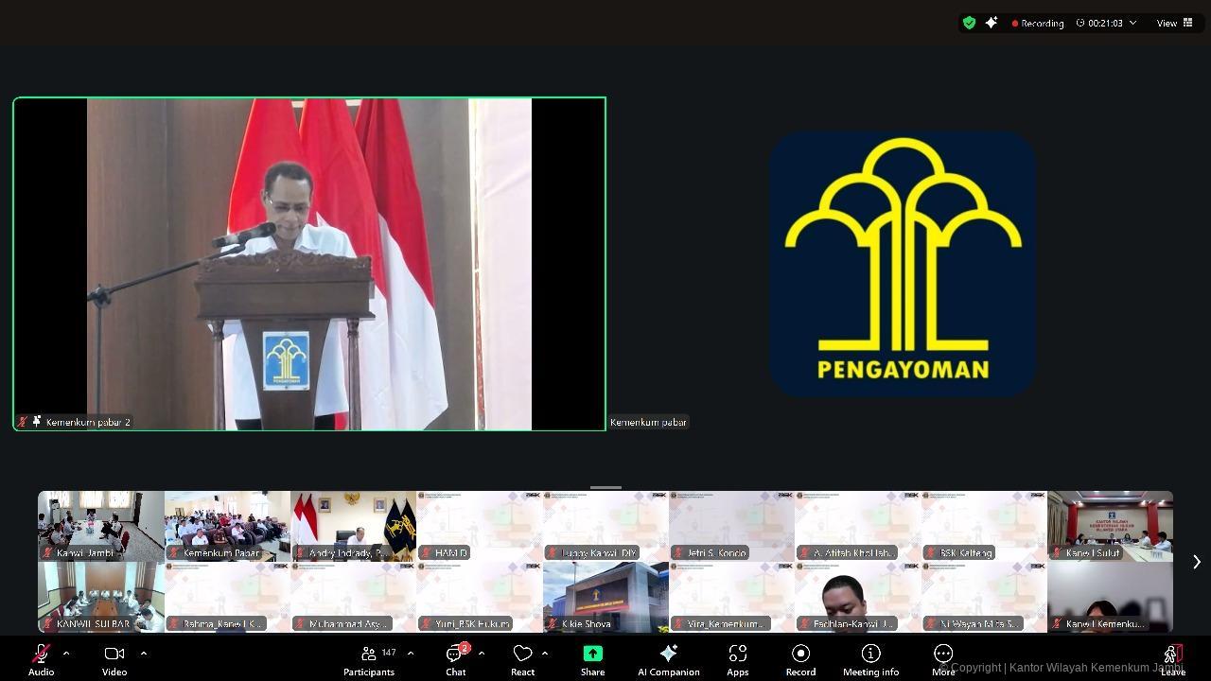Open the Chat panel icon

pyautogui.click(x=455, y=653)
